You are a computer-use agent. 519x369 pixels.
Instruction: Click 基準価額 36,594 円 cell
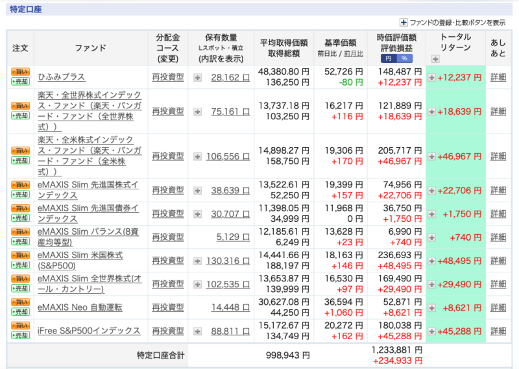point(344,302)
